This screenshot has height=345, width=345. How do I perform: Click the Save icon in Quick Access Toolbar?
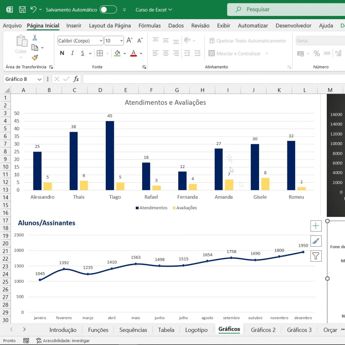22,9
